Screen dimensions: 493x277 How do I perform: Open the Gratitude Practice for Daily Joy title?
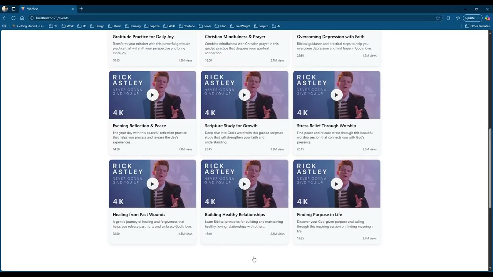click(143, 37)
